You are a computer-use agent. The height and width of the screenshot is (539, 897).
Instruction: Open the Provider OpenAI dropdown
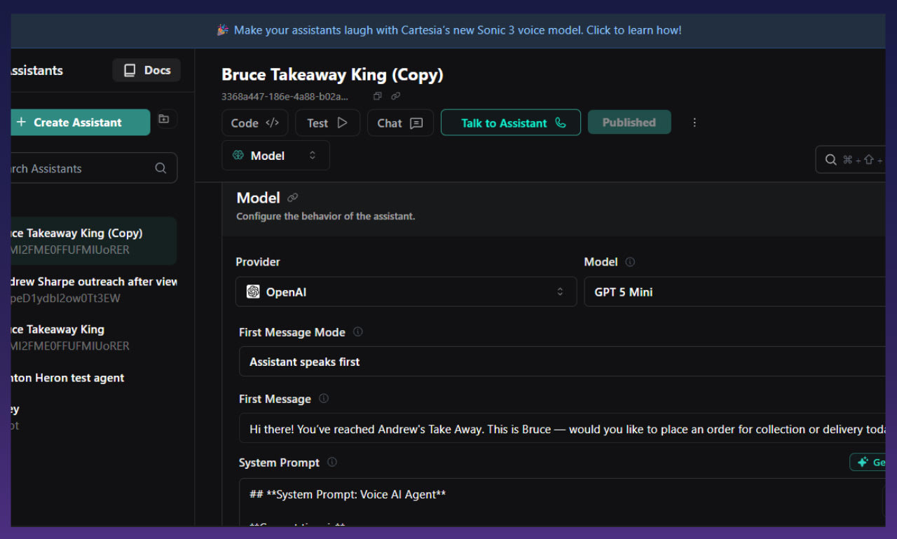[x=406, y=292]
